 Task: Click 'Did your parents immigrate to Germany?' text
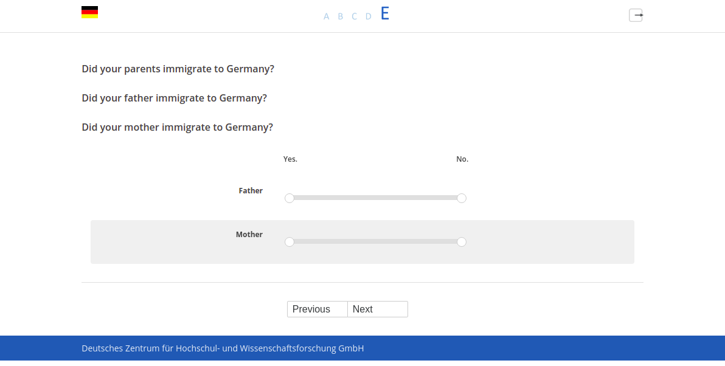[x=178, y=69]
